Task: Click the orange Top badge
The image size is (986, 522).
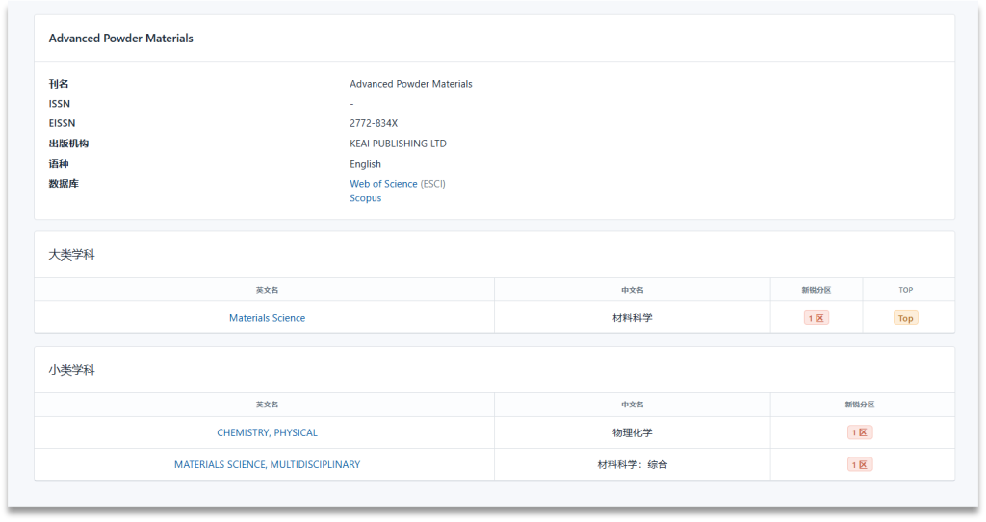Action: (905, 318)
